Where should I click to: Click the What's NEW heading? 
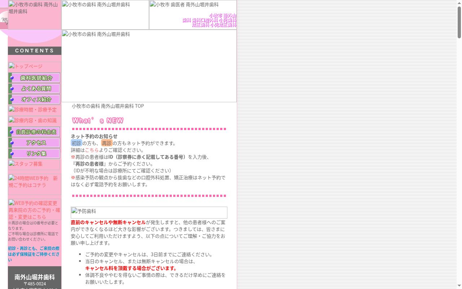click(x=98, y=121)
